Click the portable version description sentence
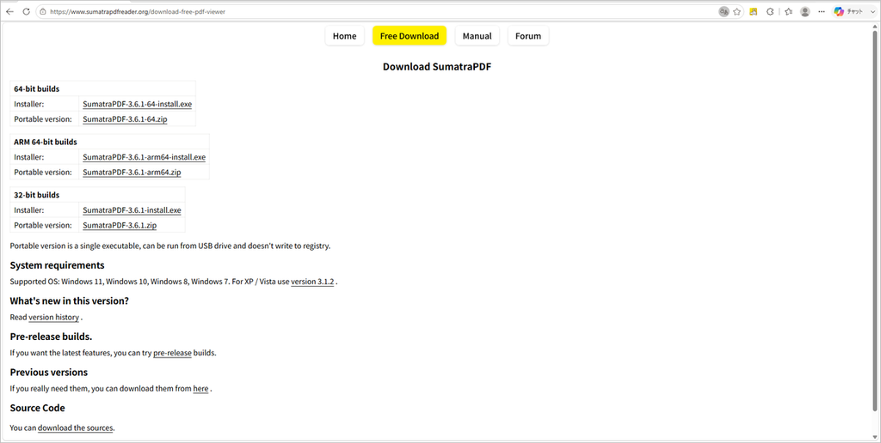 [x=170, y=246]
